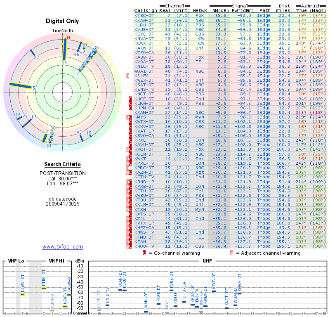Click the KCWX-DT marker in VHF Lo chart

(x=23, y=294)
